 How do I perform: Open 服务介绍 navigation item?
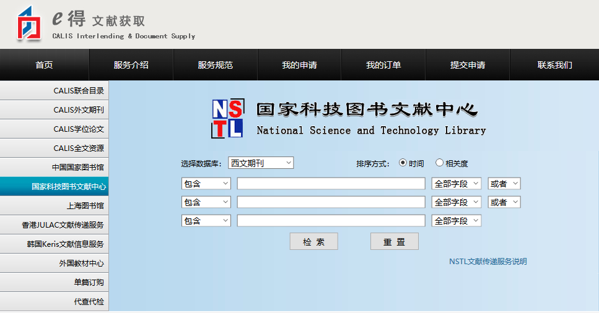click(x=131, y=65)
